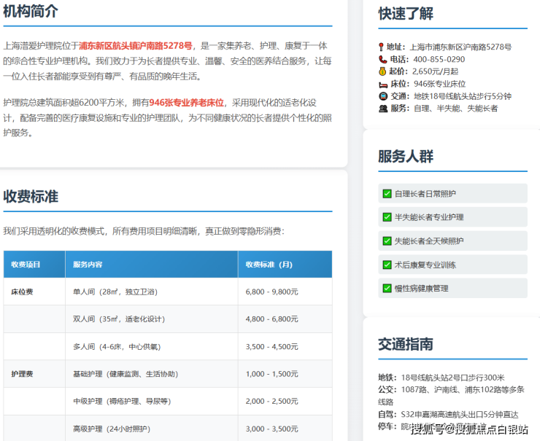The width and height of the screenshot is (540, 441).
Task: Toggle the 失能长者全天候照护 checkbox
Action: point(387,241)
